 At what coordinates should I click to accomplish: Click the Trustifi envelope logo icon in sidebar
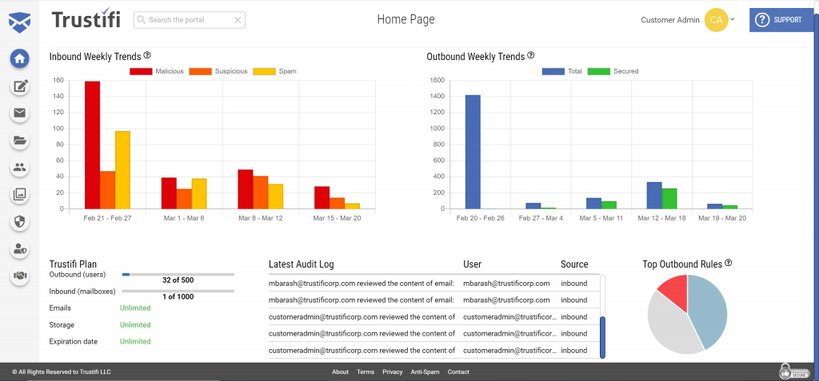(x=19, y=22)
